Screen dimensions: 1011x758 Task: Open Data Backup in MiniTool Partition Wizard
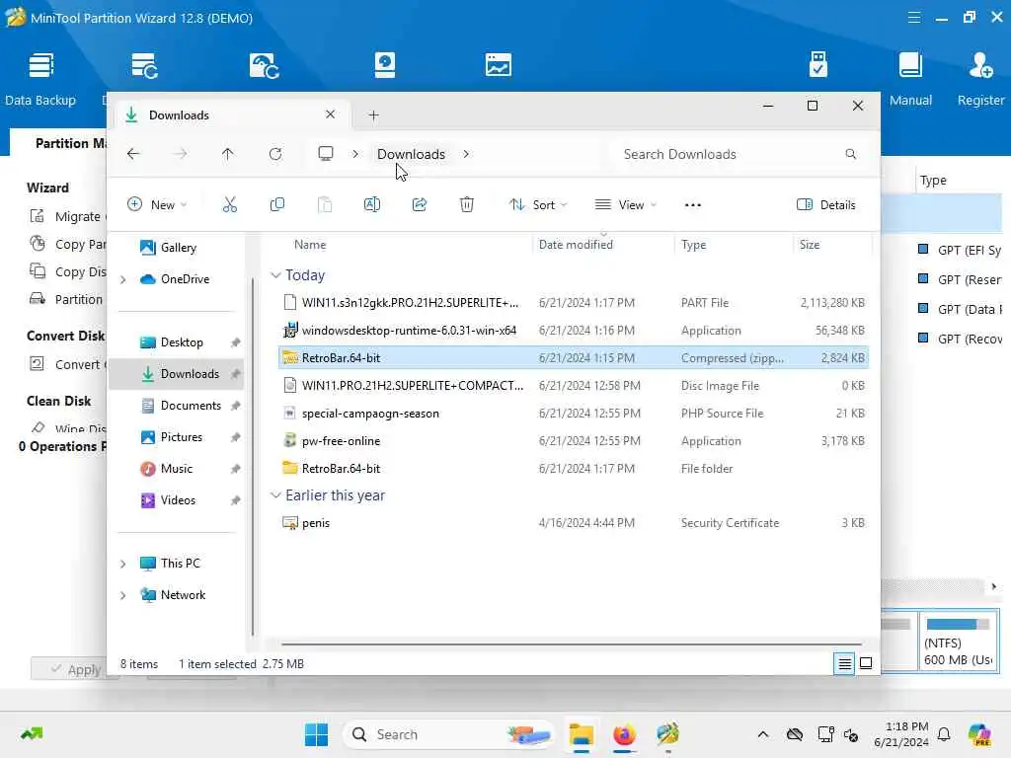[40, 79]
